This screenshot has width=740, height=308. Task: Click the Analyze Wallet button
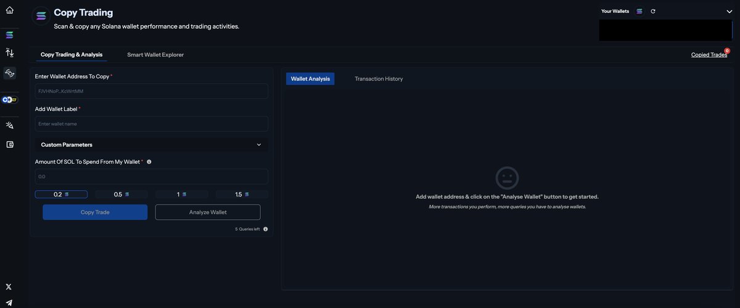(208, 212)
